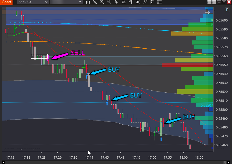Image resolution: width=232 pixels, height=164 pixels.
Task: Click the 17:44 time axis label
Action: click(89, 158)
